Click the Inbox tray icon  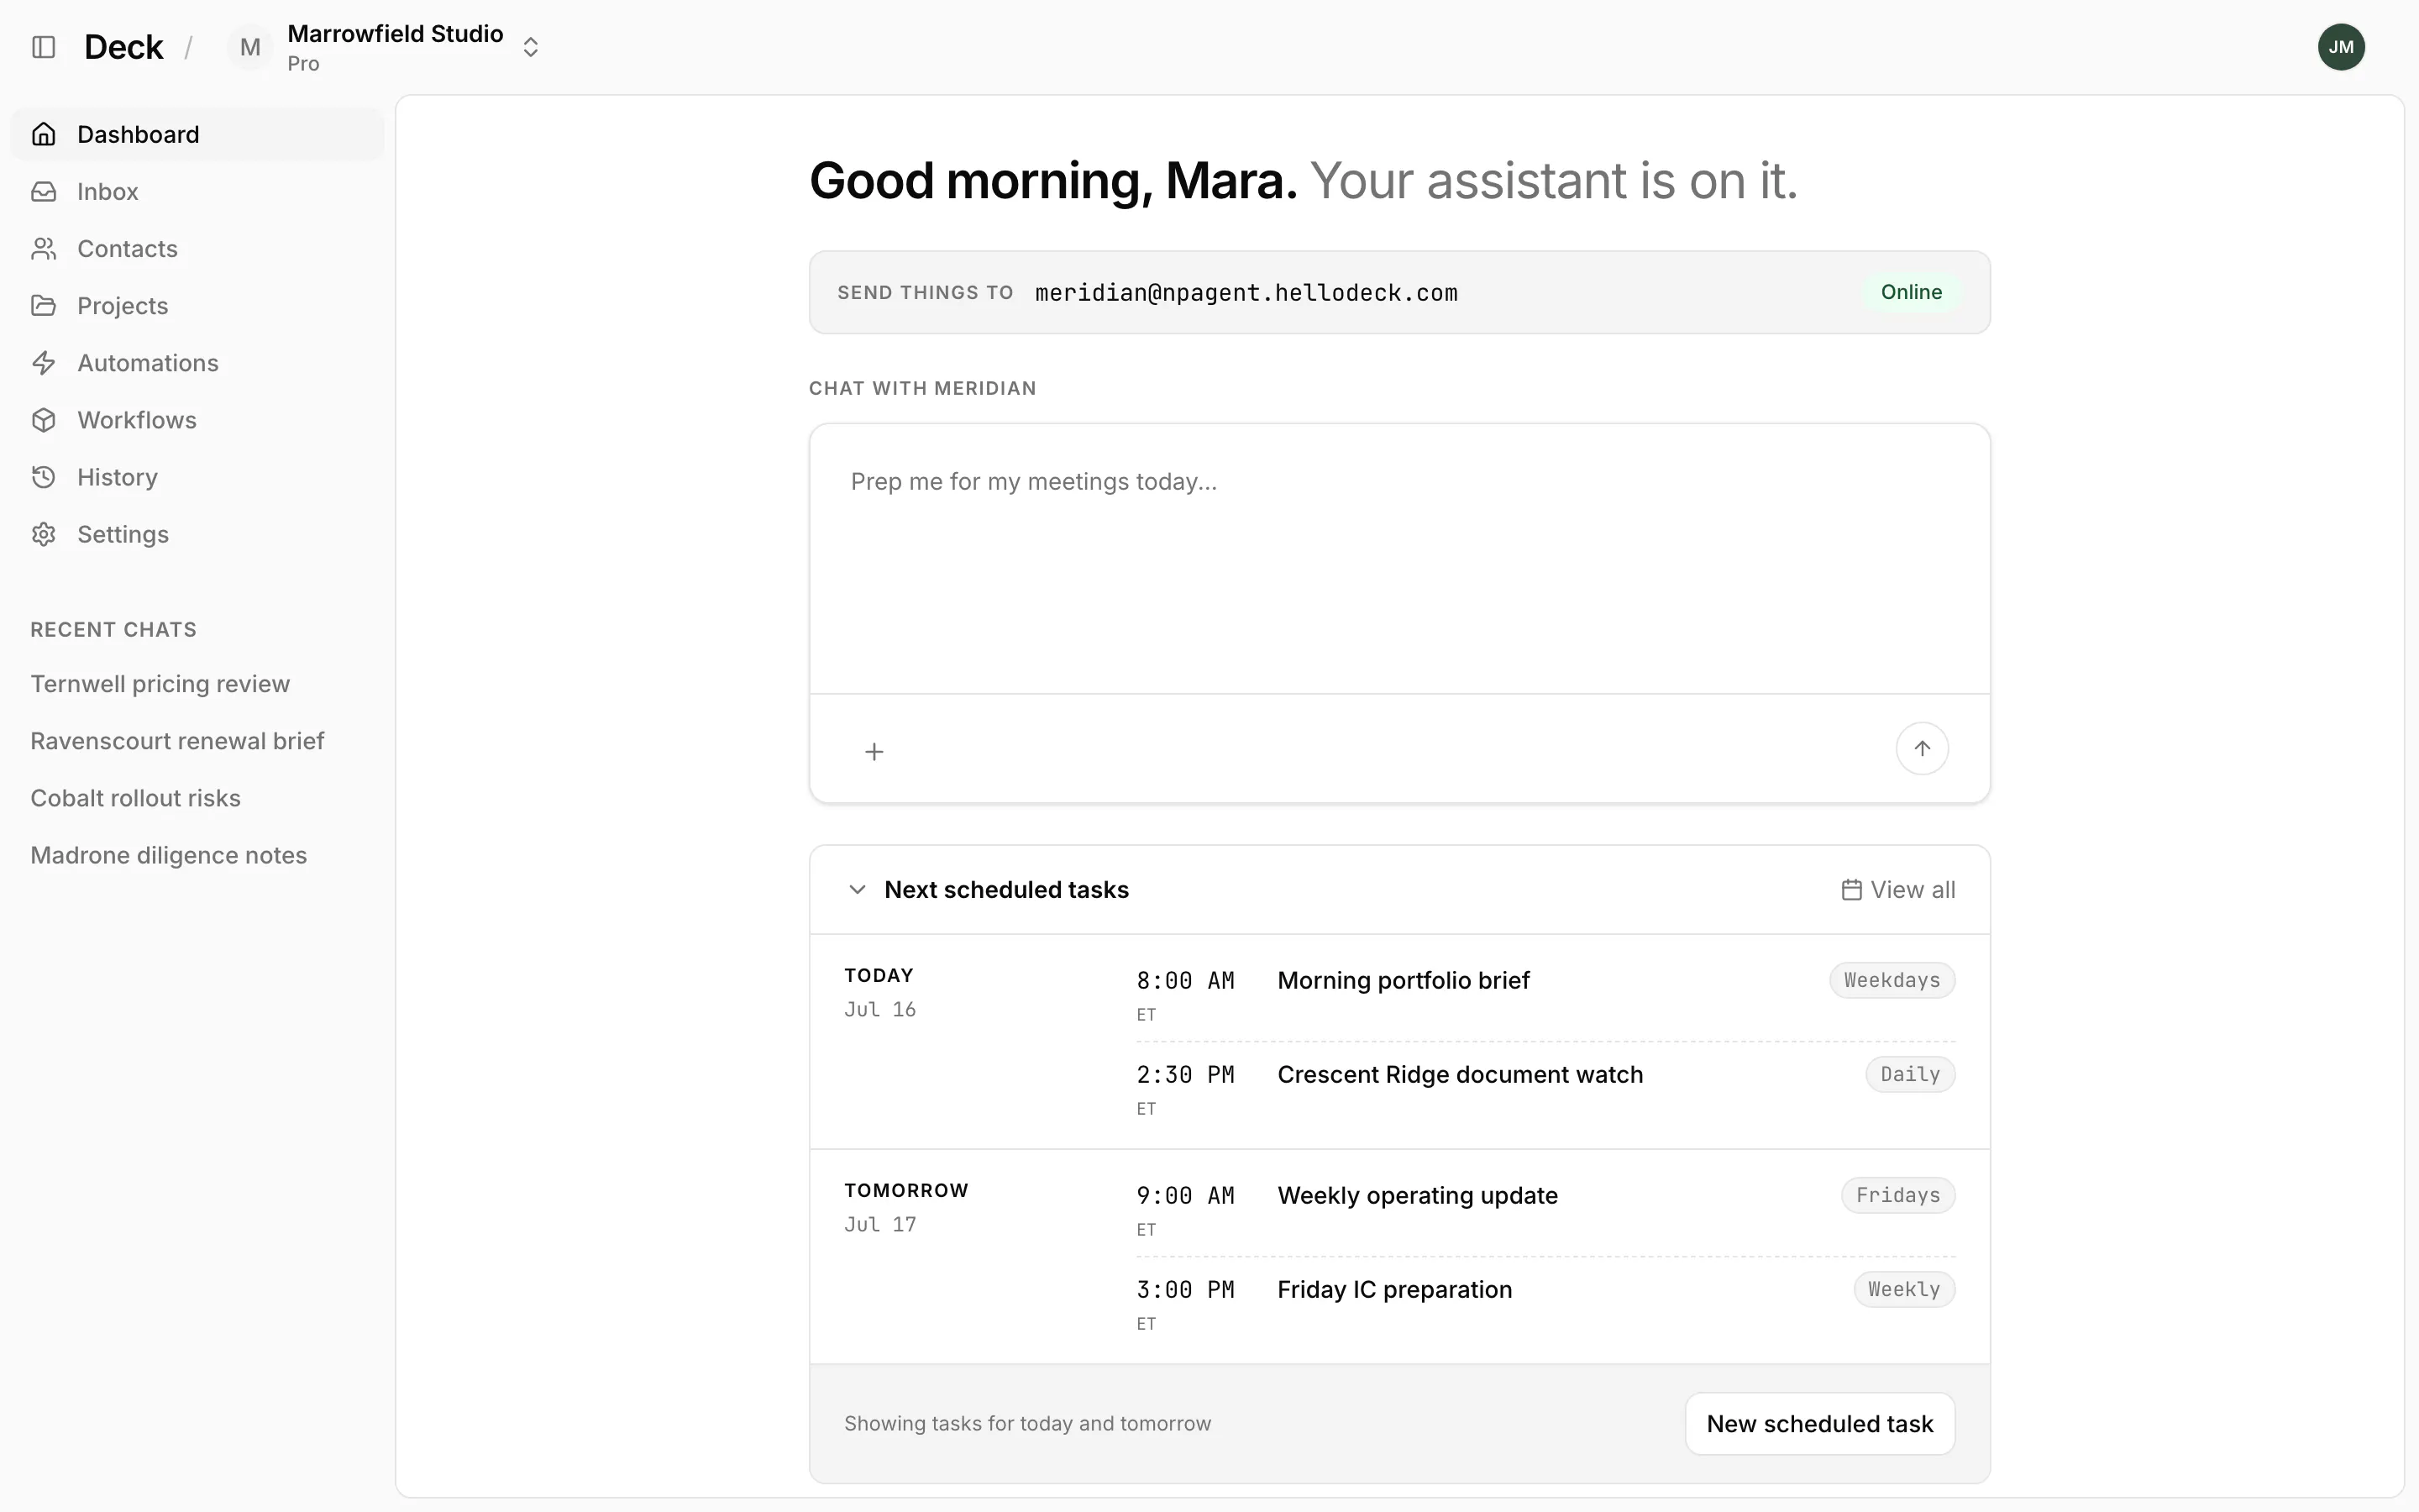(44, 191)
